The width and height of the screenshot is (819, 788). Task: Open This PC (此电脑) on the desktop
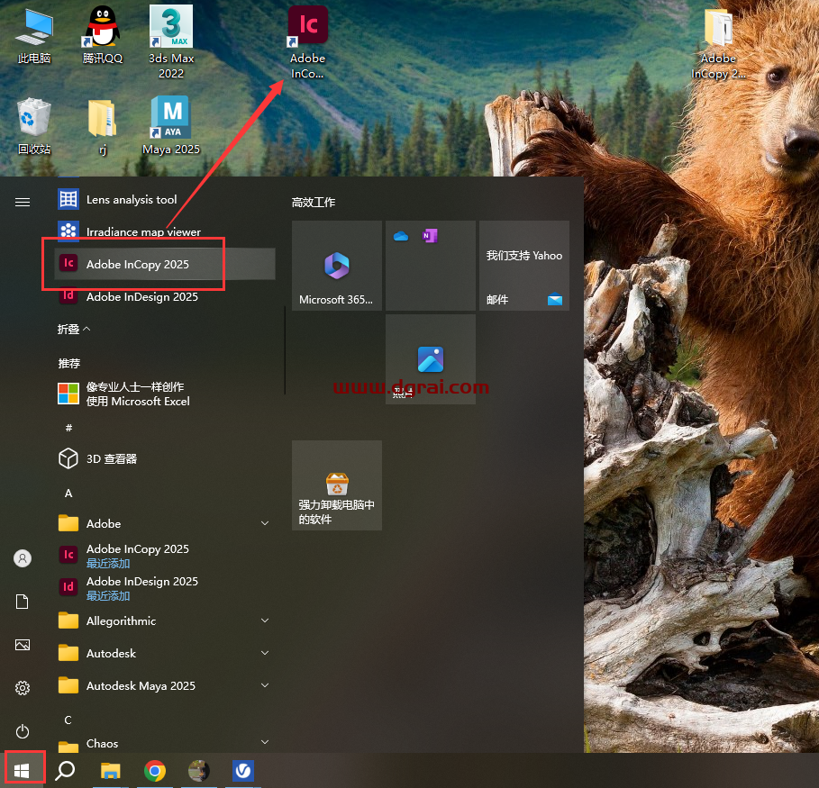[x=33, y=32]
